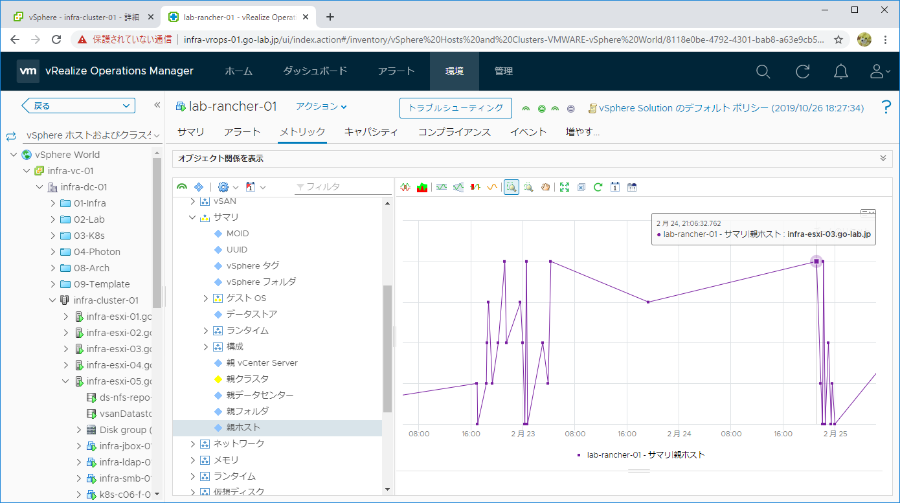Select the キャパシティ tab
Screen dimensions: 900x503
pyautogui.click(x=371, y=132)
